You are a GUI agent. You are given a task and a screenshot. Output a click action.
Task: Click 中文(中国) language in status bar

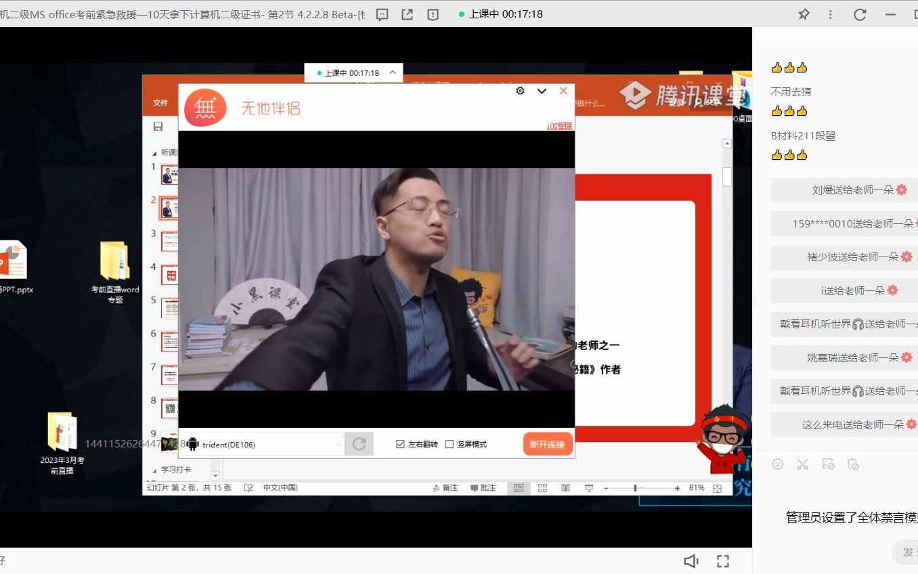pyautogui.click(x=280, y=488)
